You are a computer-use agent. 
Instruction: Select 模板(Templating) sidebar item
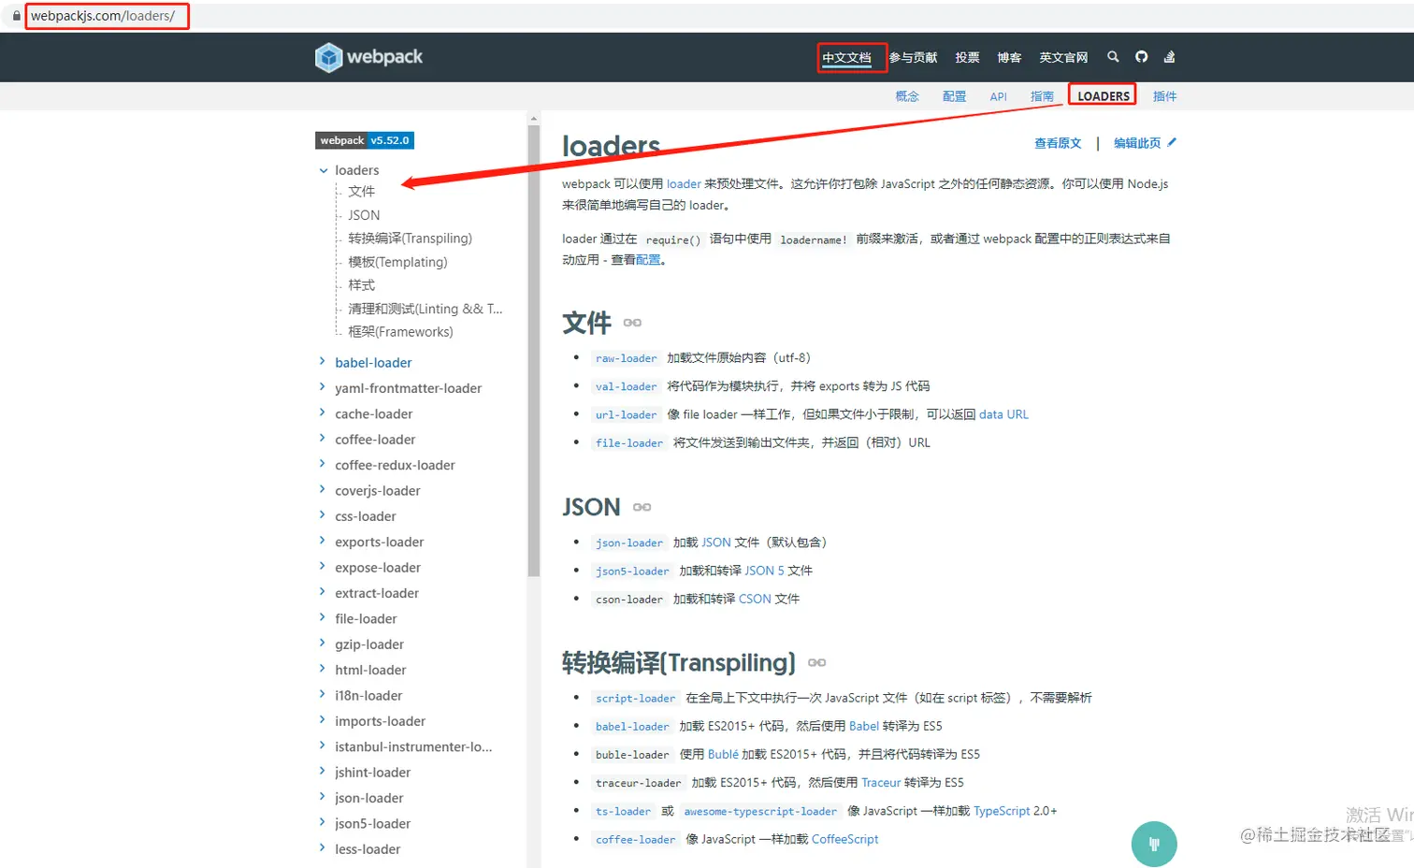(x=397, y=262)
